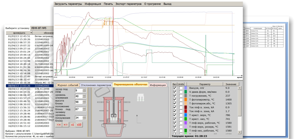Open the Загрузить параметры menu
Viewport: 295px width, 139px height.
pos(68,4)
